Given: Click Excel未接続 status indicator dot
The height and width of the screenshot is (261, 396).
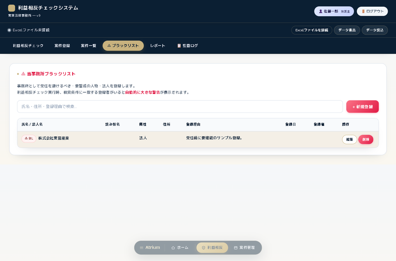Looking at the screenshot, I should click(9, 30).
